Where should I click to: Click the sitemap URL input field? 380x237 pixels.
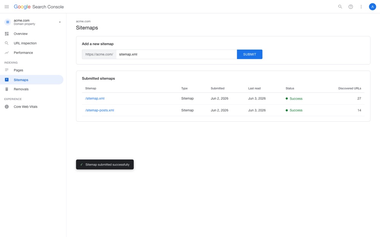tap(176, 54)
